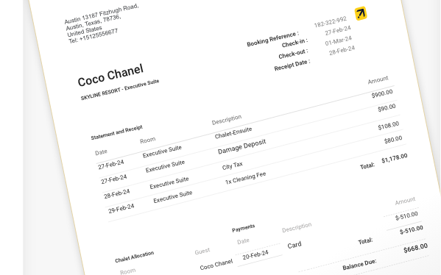Click the Balance Due $668.00 value
441x275 pixels.
(x=416, y=249)
